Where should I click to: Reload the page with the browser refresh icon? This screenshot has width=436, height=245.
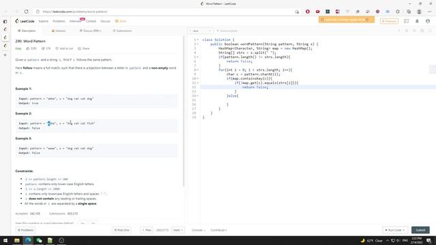click(26, 12)
